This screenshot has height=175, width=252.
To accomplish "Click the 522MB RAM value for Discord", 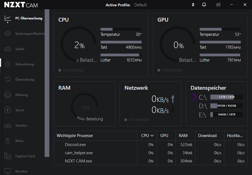I will pos(186,145).
